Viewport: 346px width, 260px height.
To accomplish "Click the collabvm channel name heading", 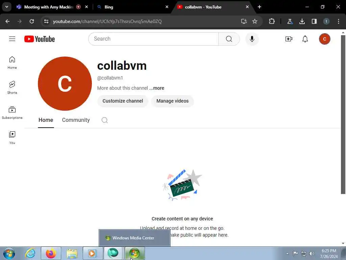I will point(122,66).
